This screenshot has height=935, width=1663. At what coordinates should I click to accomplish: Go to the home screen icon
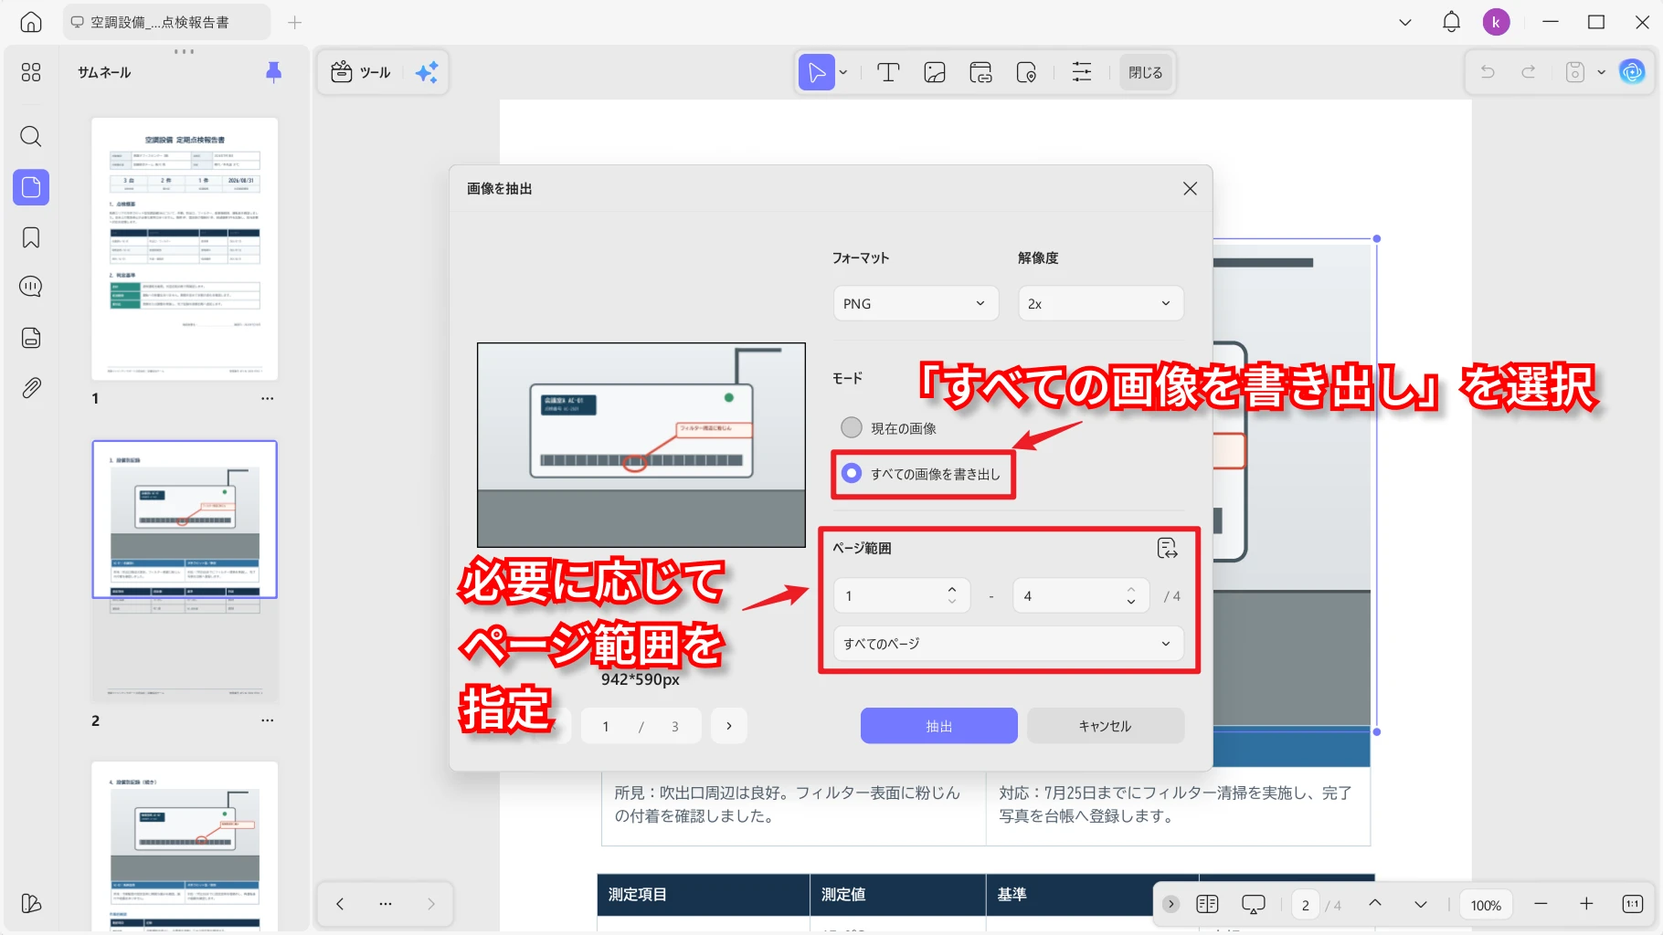click(31, 22)
